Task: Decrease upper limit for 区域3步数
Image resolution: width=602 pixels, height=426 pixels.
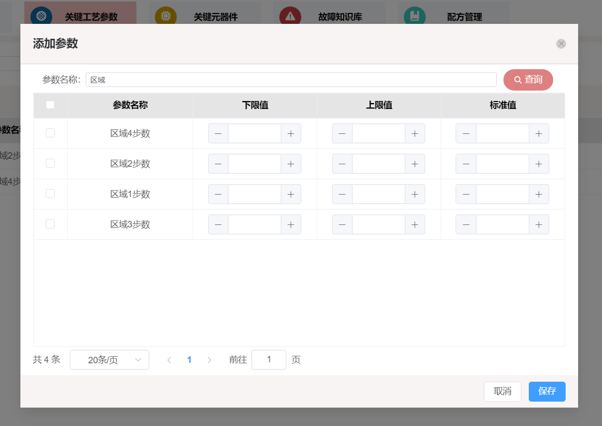Action: pos(342,224)
